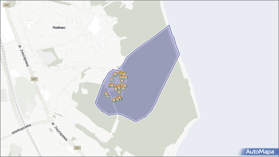Select the 468 road shield on al. Zwycięstwa mid-map
Screen dimensions: 279x157
(x=34, y=79)
